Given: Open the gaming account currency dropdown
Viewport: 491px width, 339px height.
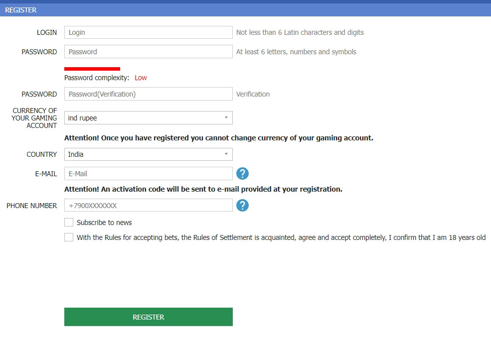Looking at the screenshot, I should point(149,118).
